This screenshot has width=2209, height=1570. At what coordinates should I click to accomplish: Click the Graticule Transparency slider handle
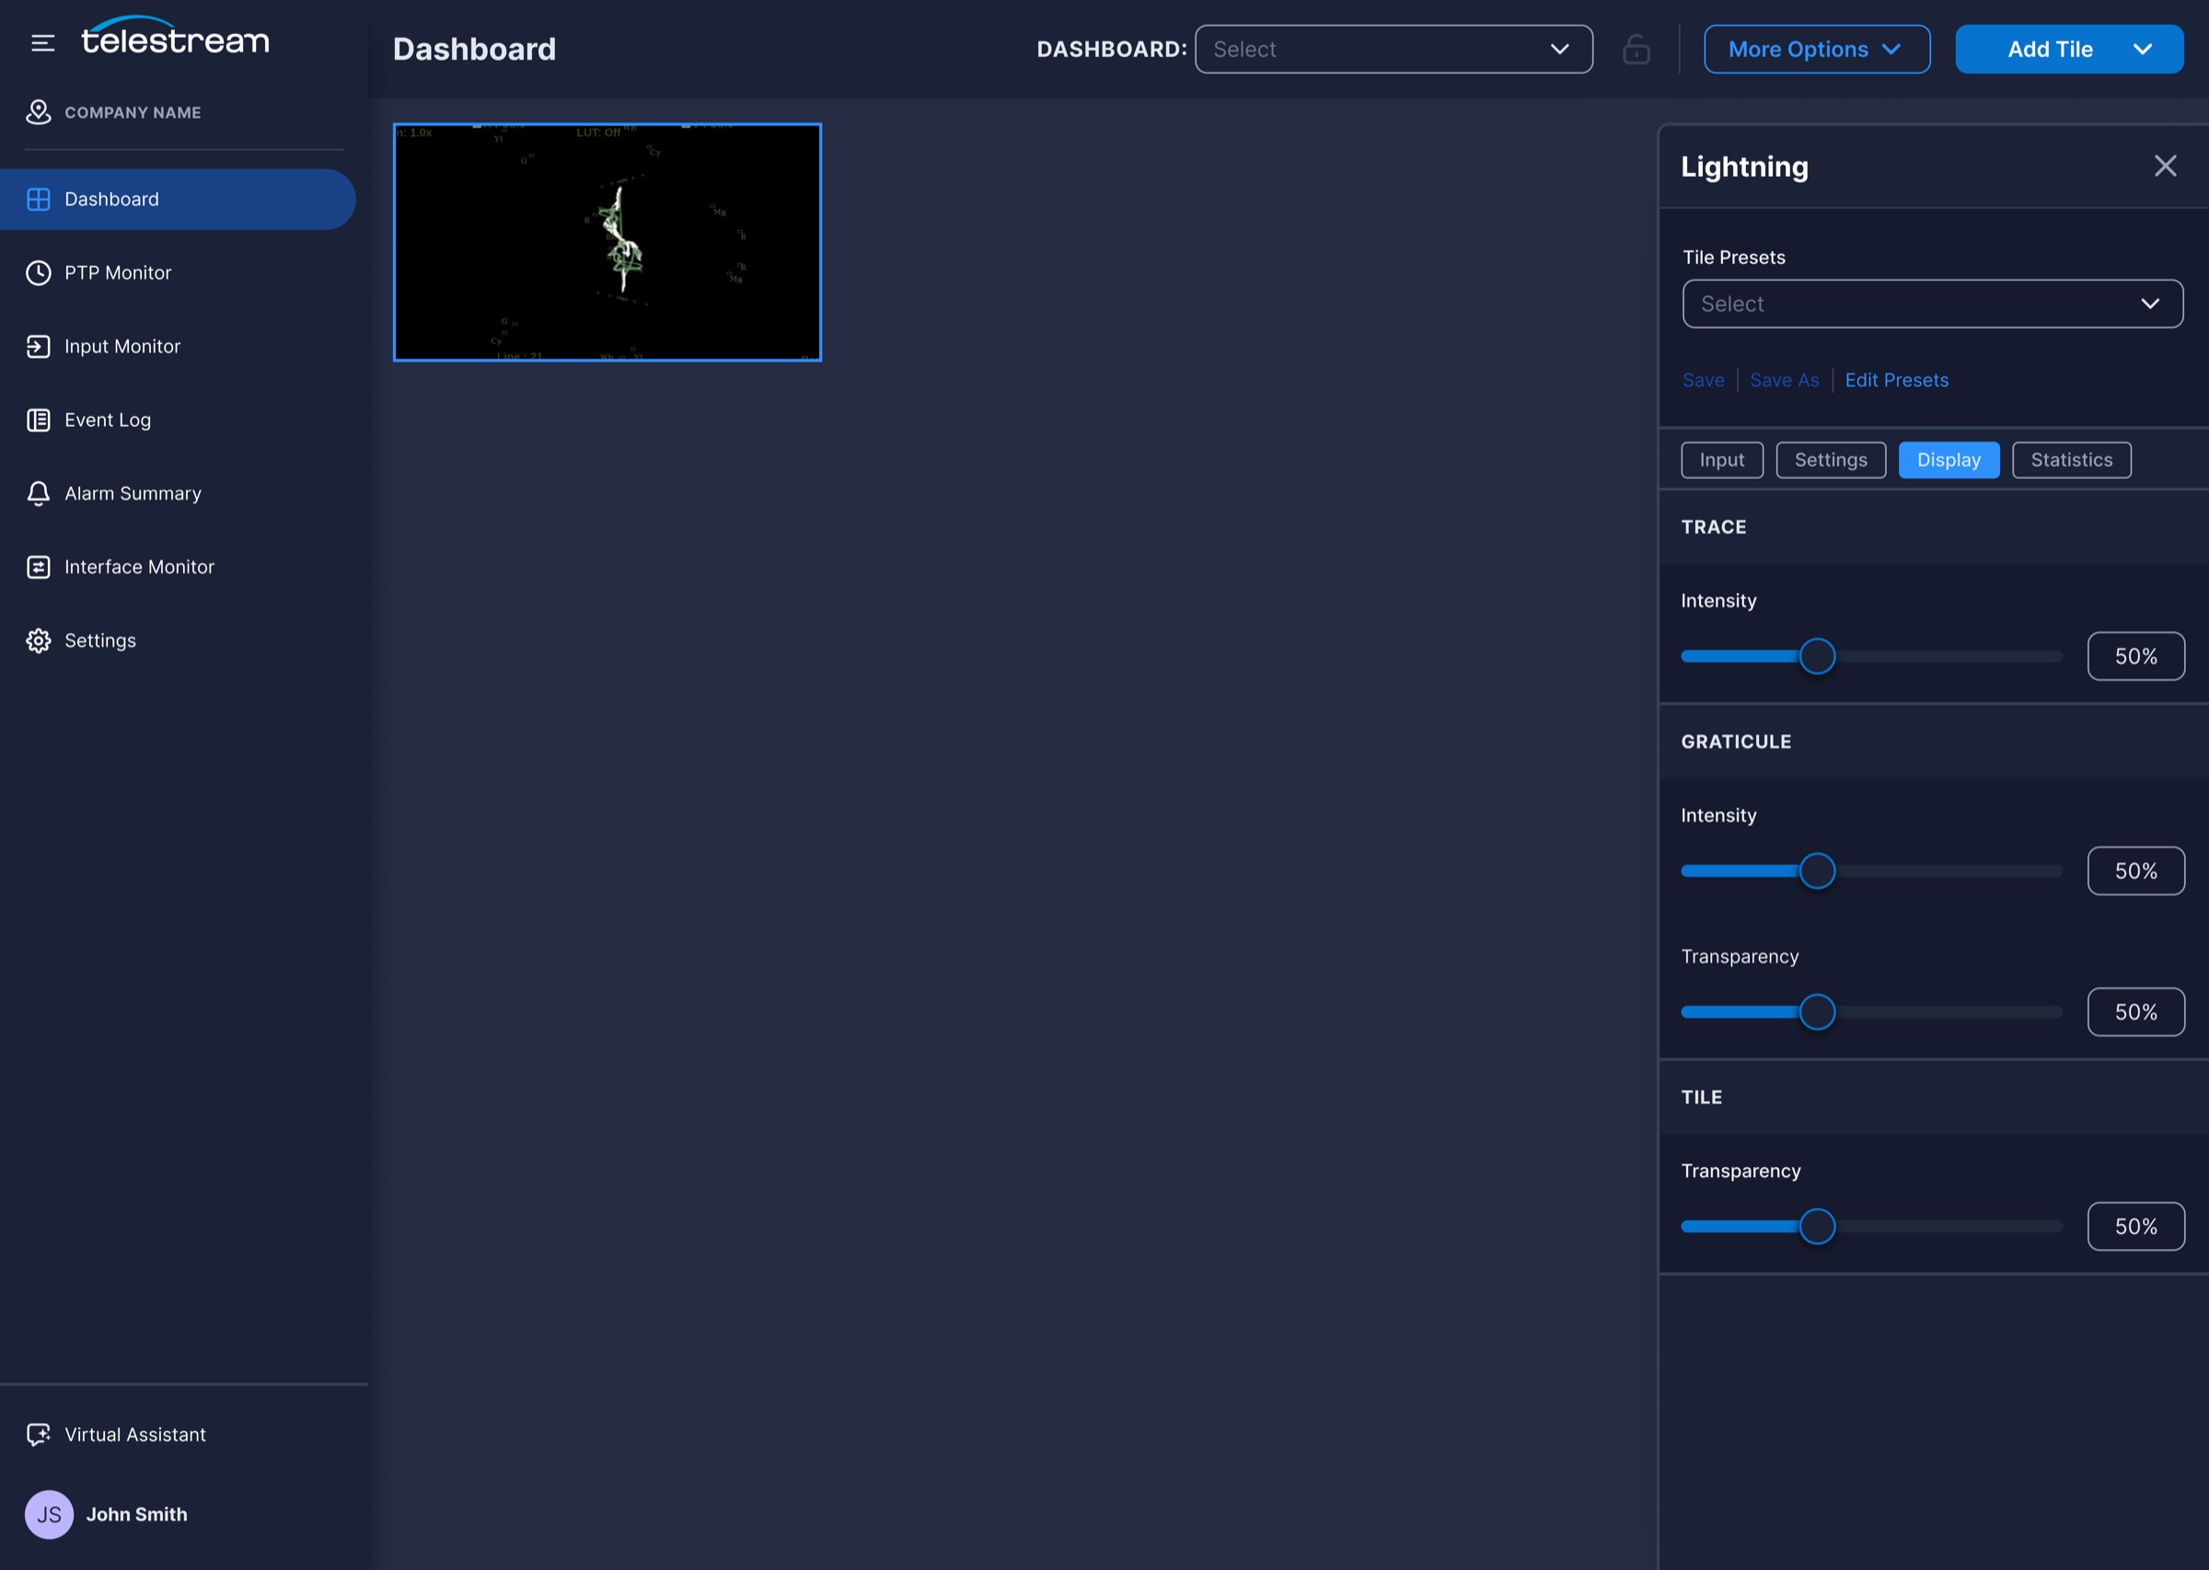(x=1817, y=1012)
